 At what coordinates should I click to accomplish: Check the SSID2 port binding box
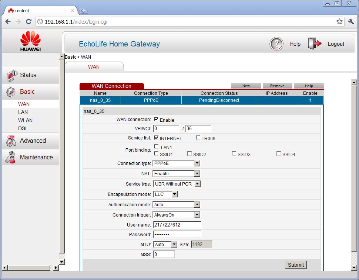tap(189, 154)
